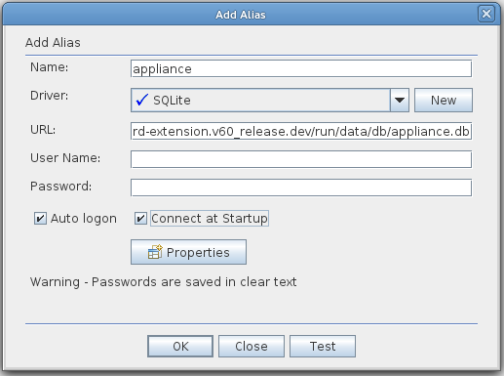Toggle the Connect at Startup checkbox
Screen dimensions: 504x376
pos(140,218)
